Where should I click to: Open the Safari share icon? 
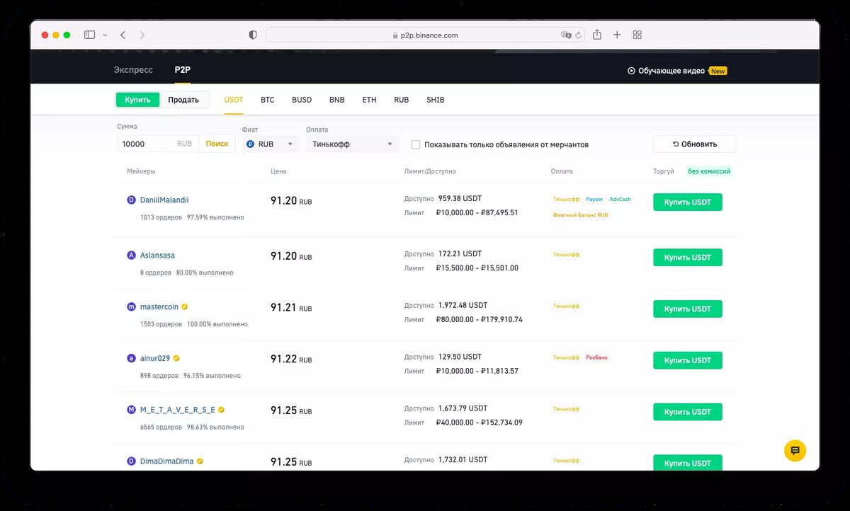click(x=597, y=34)
